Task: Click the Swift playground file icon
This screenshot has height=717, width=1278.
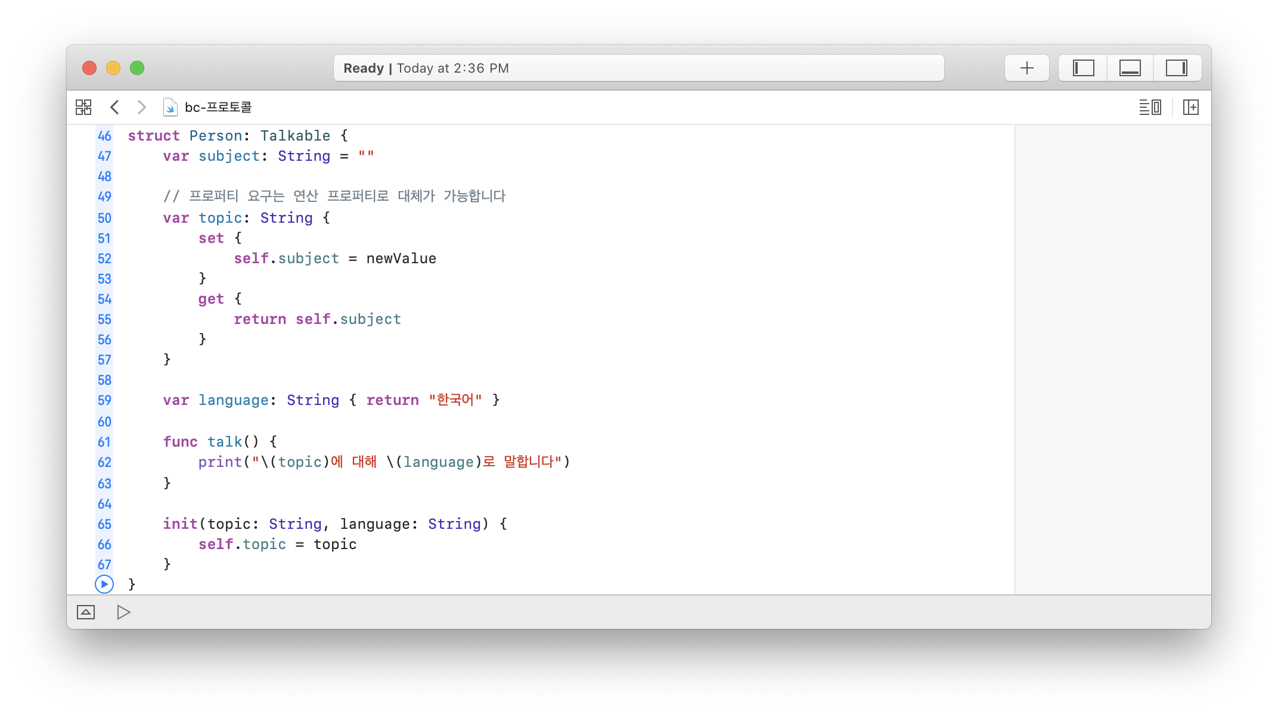Action: [x=170, y=107]
